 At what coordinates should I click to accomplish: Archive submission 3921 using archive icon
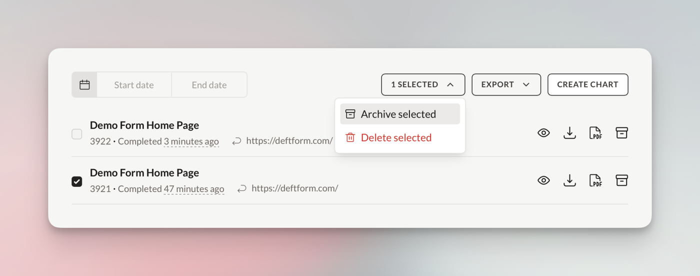tap(621, 180)
